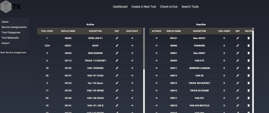Edit the JENNIFER LUHMAN inactive entry
The height and width of the screenshot is (113, 269).
(x=237, y=68)
